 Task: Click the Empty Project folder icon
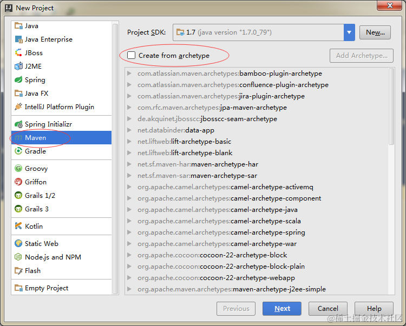click(18, 288)
